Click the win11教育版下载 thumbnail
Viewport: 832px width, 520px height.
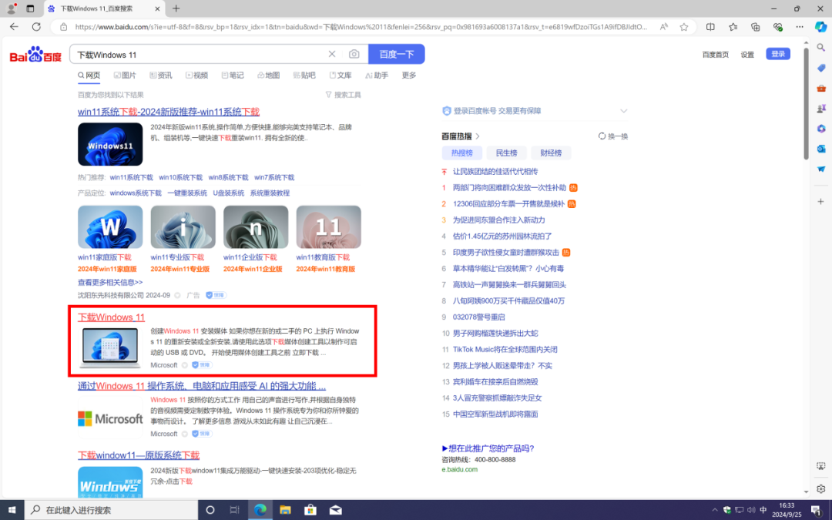(328, 227)
